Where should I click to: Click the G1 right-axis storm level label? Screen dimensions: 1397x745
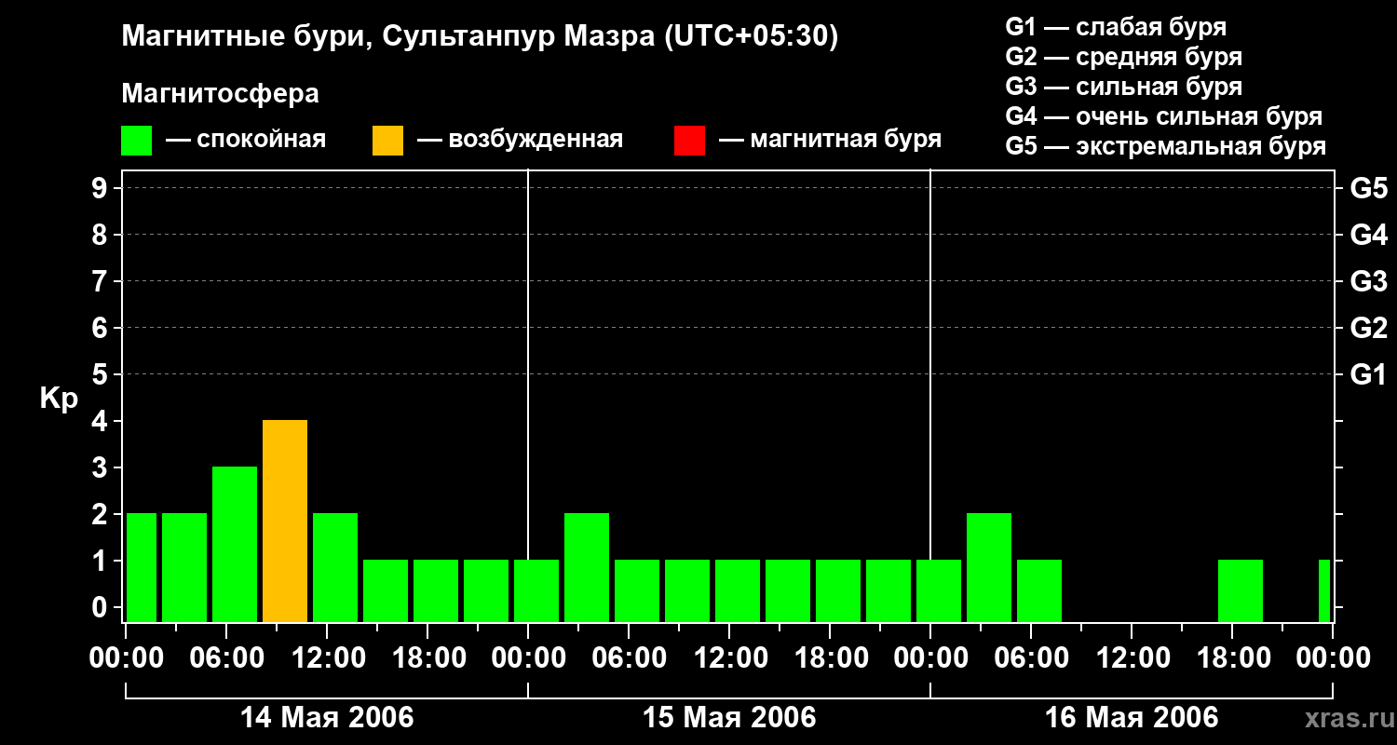[x=1369, y=374]
